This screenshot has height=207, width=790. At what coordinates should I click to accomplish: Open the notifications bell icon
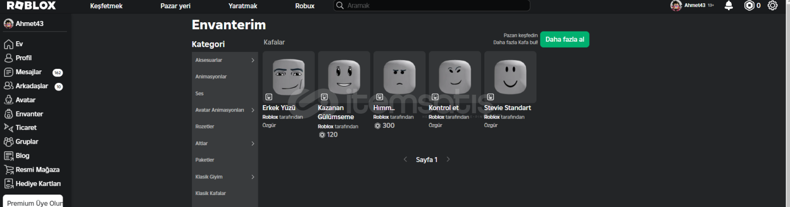point(729,5)
